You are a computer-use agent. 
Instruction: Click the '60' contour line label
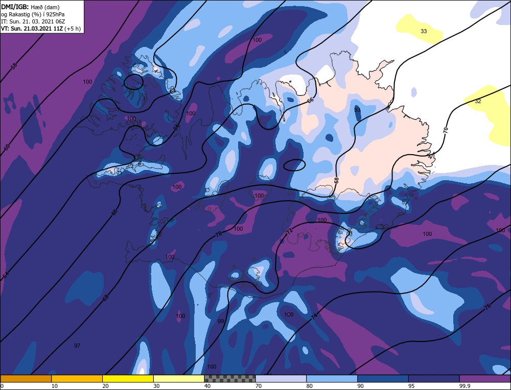click(7, 147)
